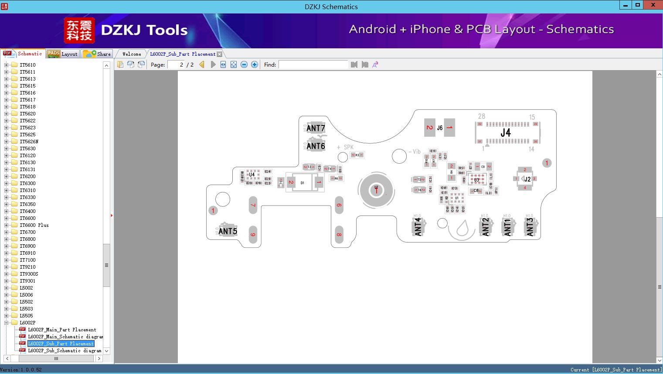663x374 pixels.
Task: Click the find next icon
Action: tap(365, 64)
